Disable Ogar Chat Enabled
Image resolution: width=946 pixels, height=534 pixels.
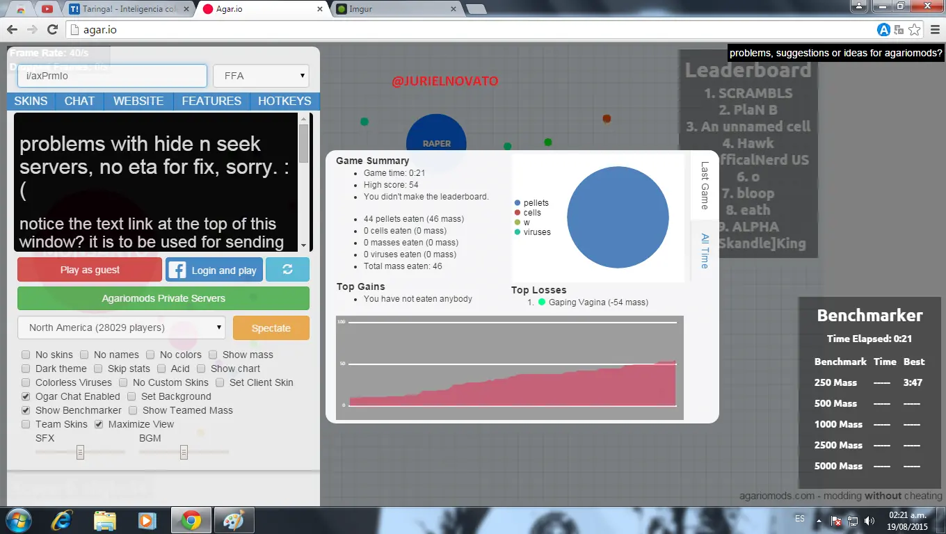[26, 396]
